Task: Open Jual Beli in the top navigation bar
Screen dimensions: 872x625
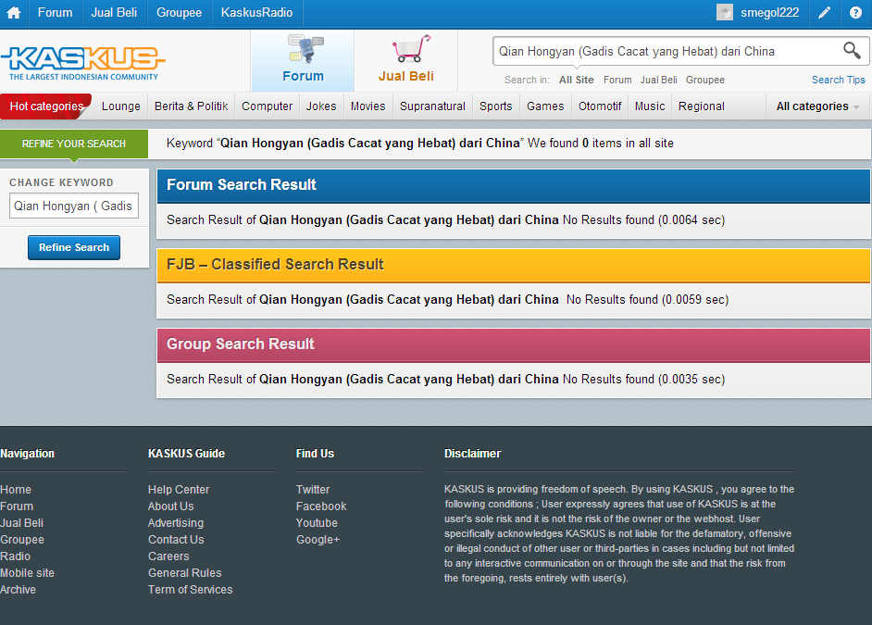Action: (114, 12)
